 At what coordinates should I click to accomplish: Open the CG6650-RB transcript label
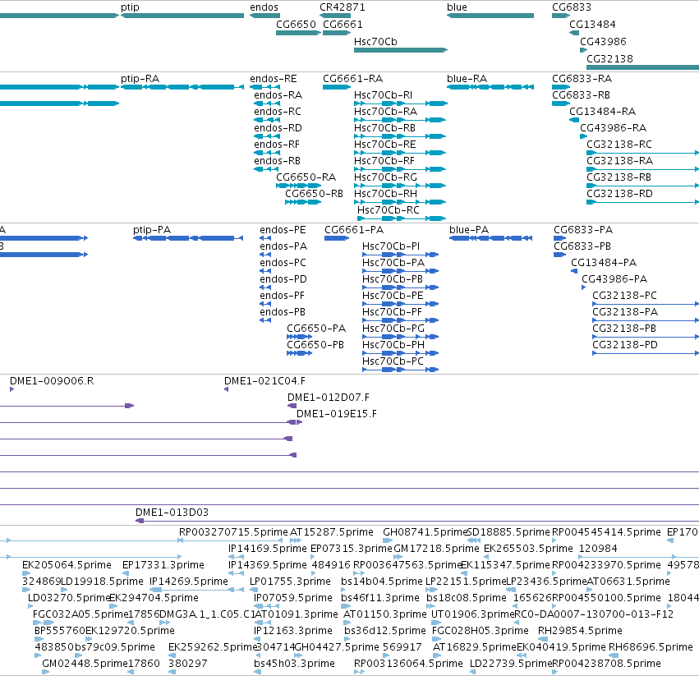pos(315,194)
